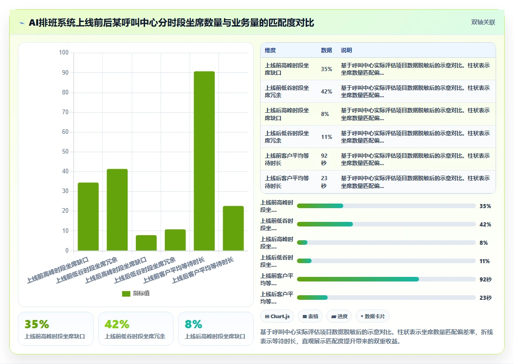Click the 35% progress bar
The image size is (514, 364).
click(386, 206)
